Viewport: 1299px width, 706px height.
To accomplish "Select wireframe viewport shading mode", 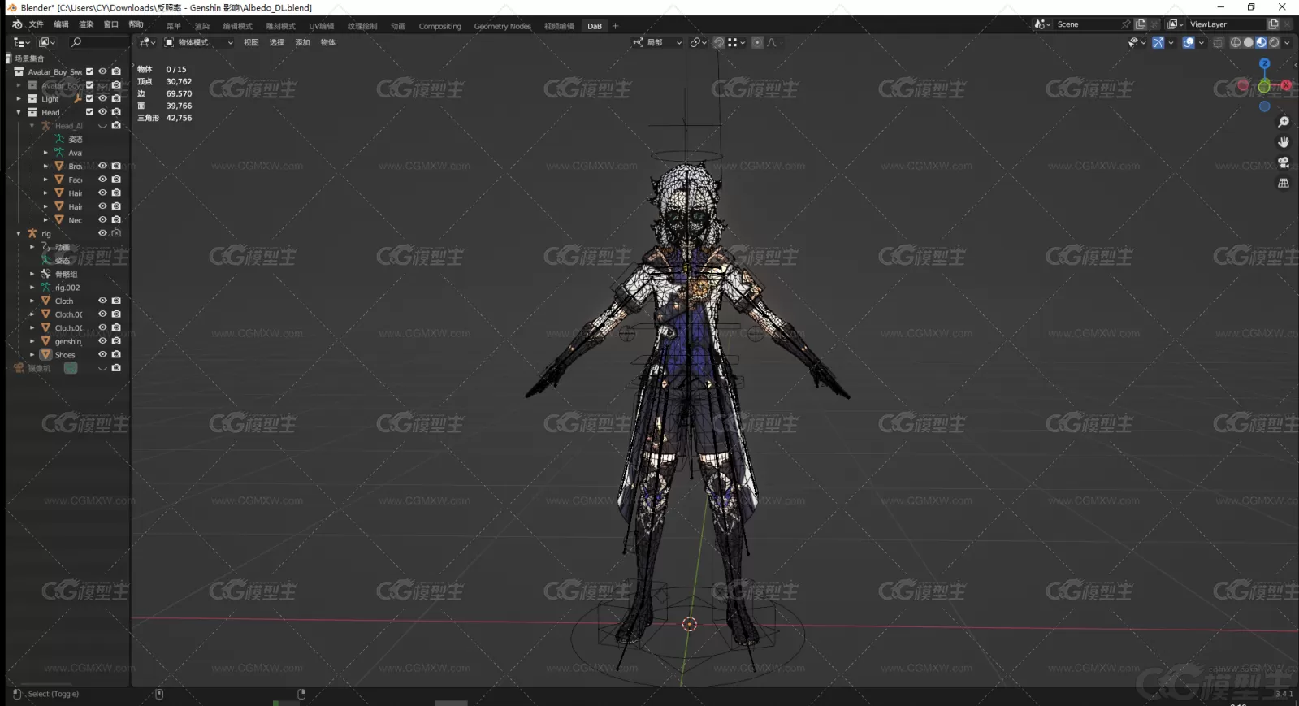I will (x=1236, y=42).
